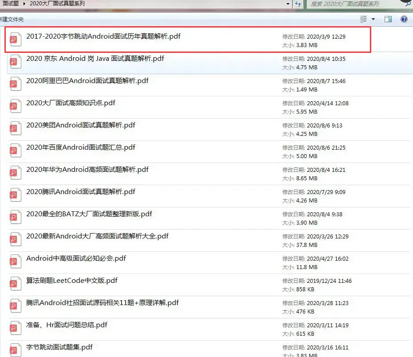Toggle the preview pane icon

coord(388,19)
